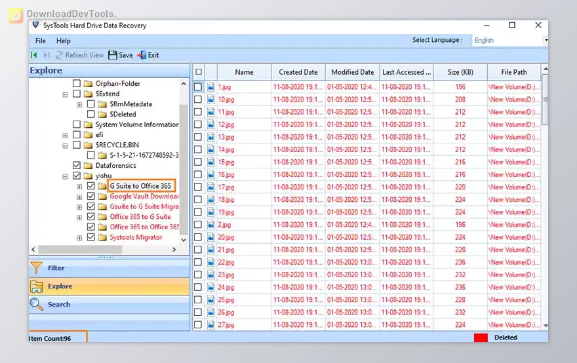This screenshot has width=577, height=363.
Task: Click the tree panel scroll-up arrow
Action: click(183, 84)
